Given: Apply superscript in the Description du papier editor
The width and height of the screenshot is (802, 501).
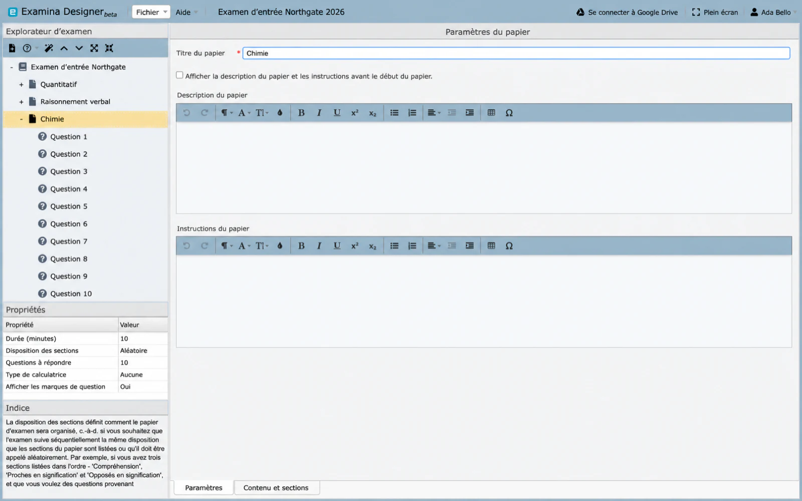Looking at the screenshot, I should [x=355, y=113].
